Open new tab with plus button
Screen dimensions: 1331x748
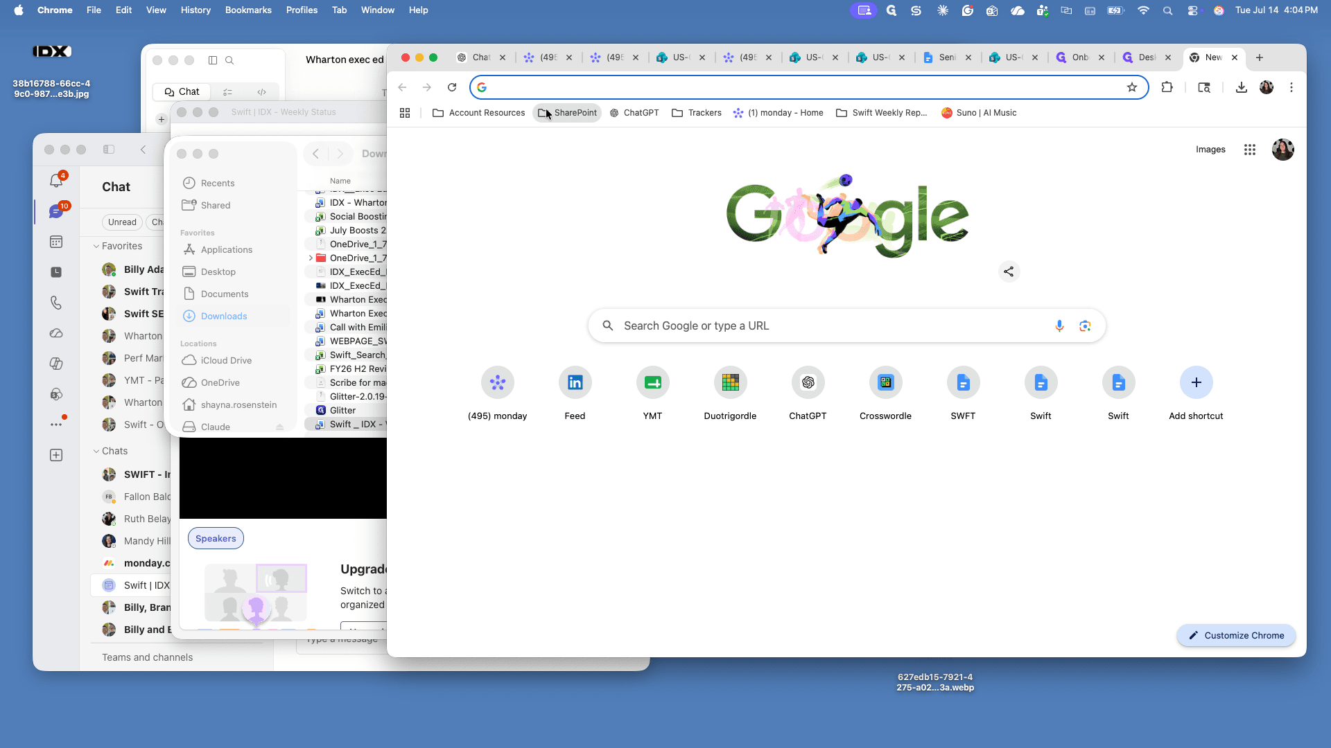point(1260,57)
